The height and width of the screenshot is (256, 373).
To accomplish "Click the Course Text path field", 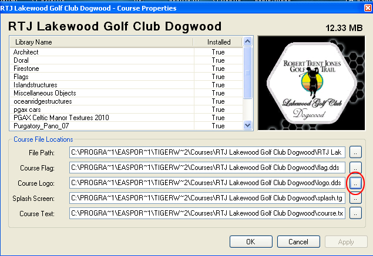I will click(x=207, y=213).
